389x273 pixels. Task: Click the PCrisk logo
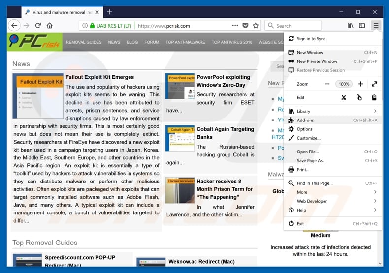(34, 42)
